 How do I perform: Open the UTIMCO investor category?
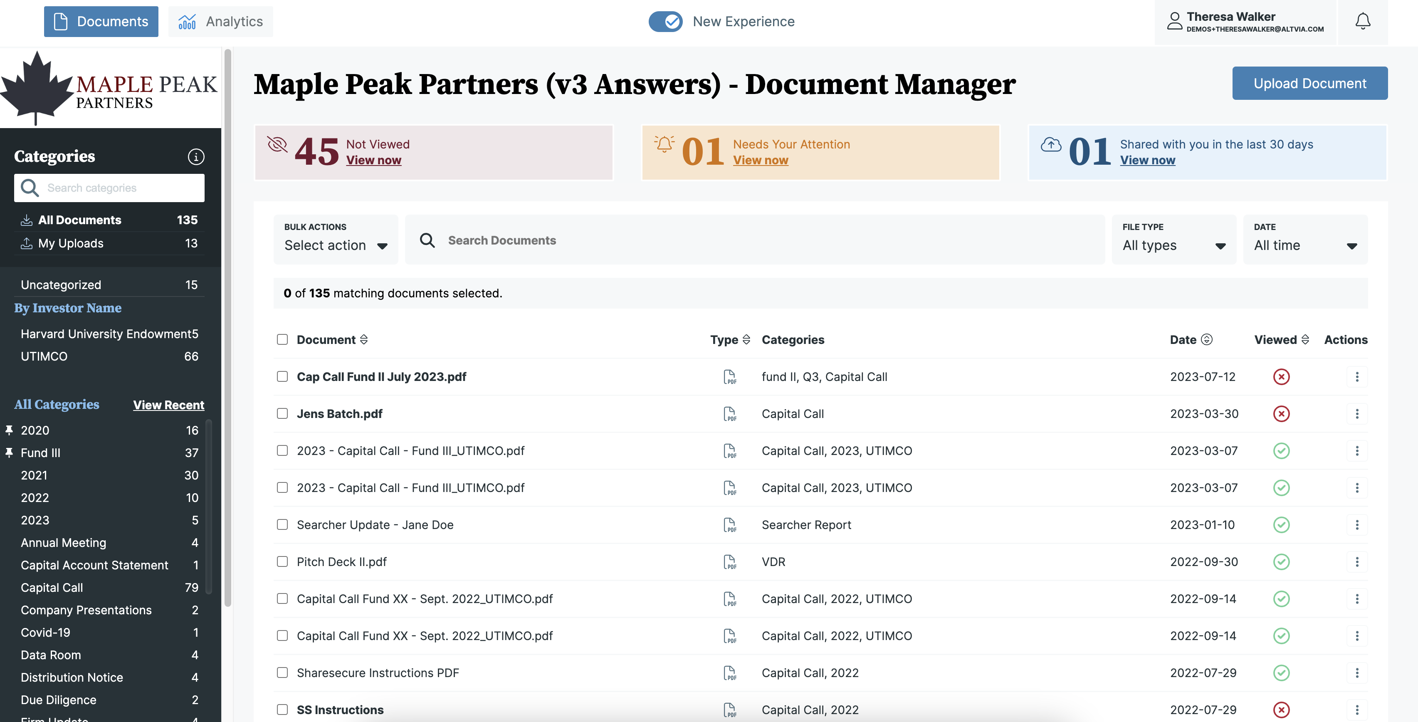click(109, 356)
